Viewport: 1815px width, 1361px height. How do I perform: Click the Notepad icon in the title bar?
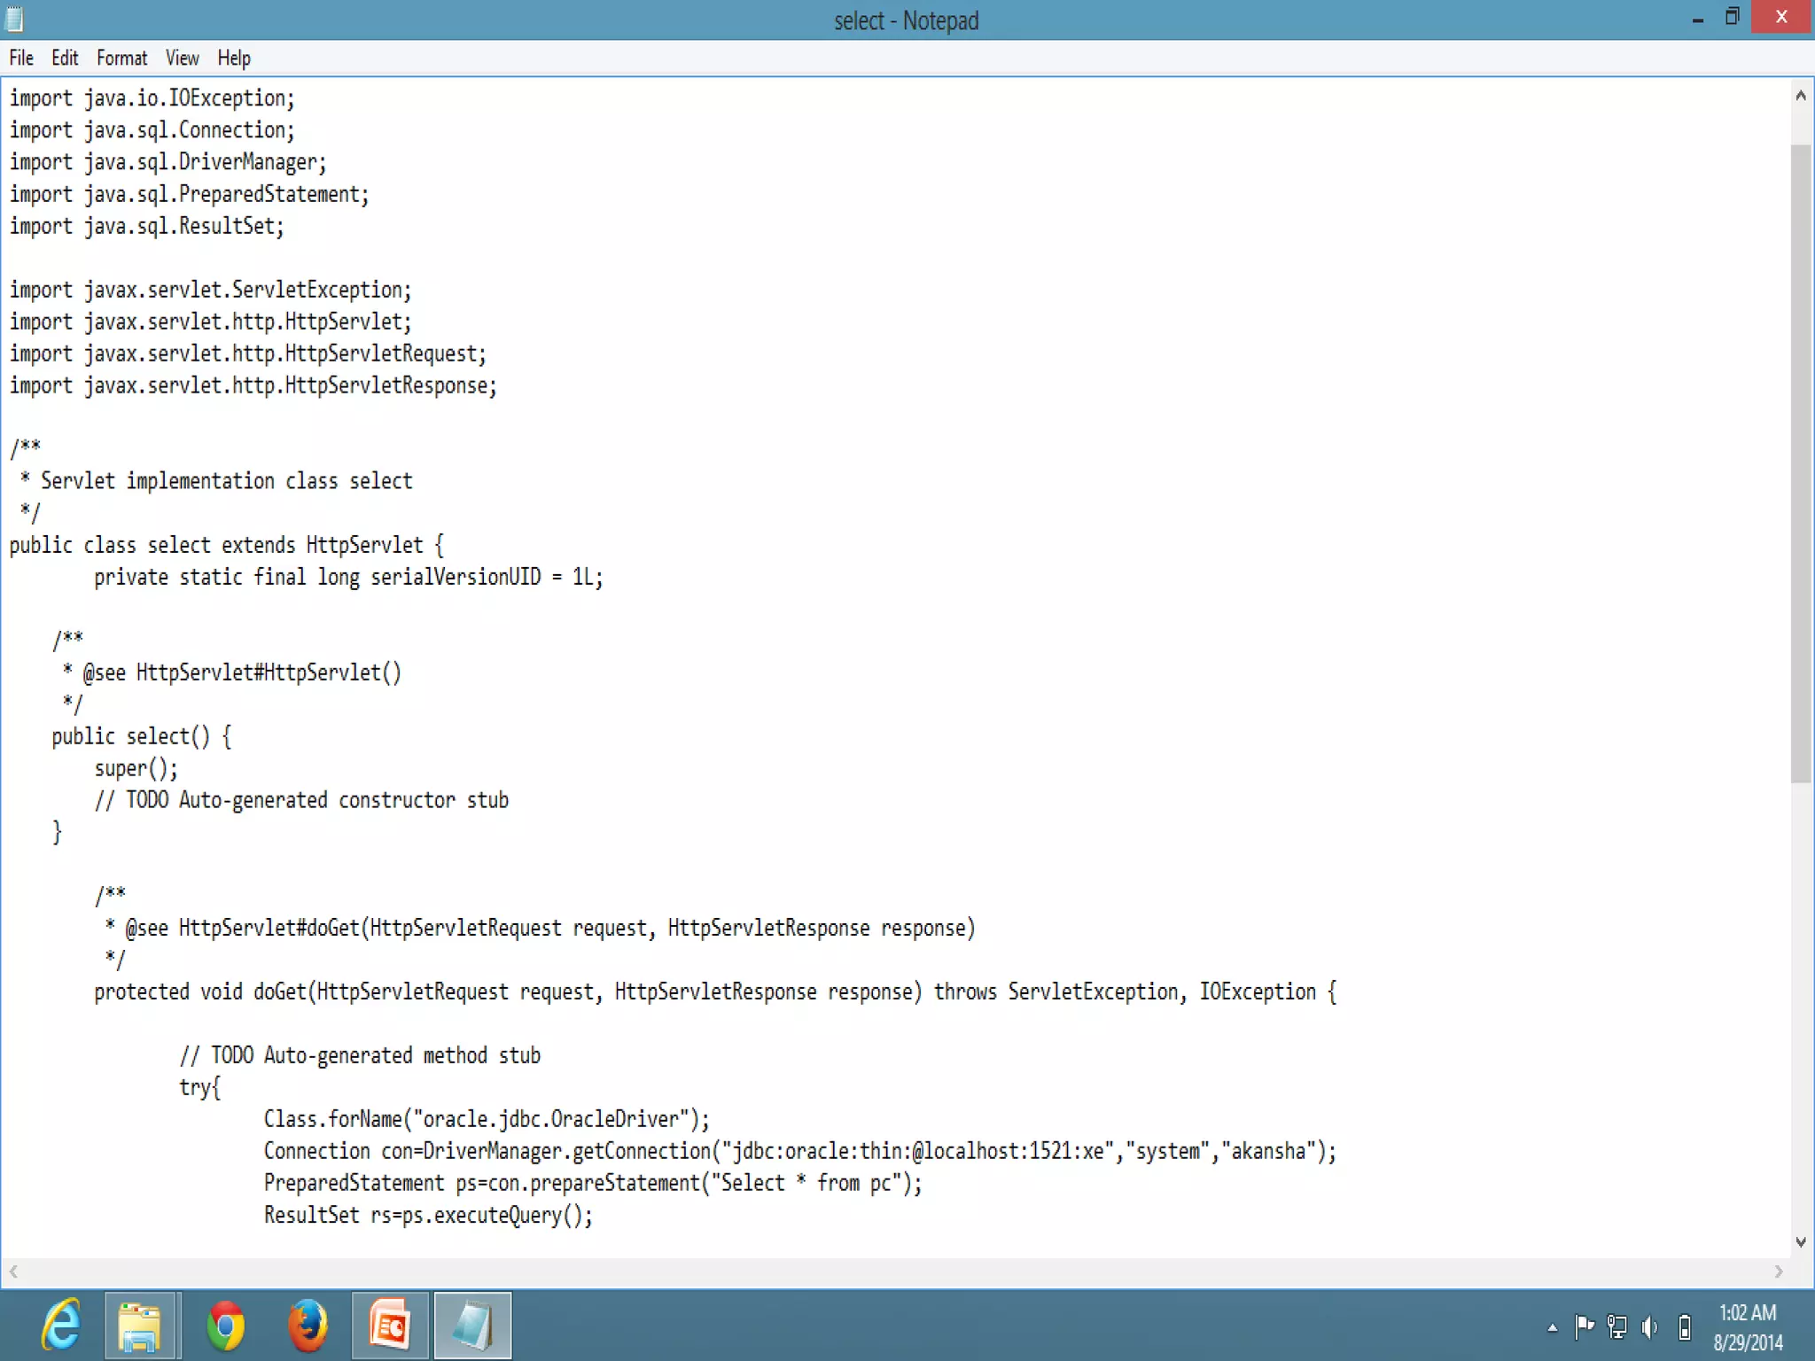(15, 19)
